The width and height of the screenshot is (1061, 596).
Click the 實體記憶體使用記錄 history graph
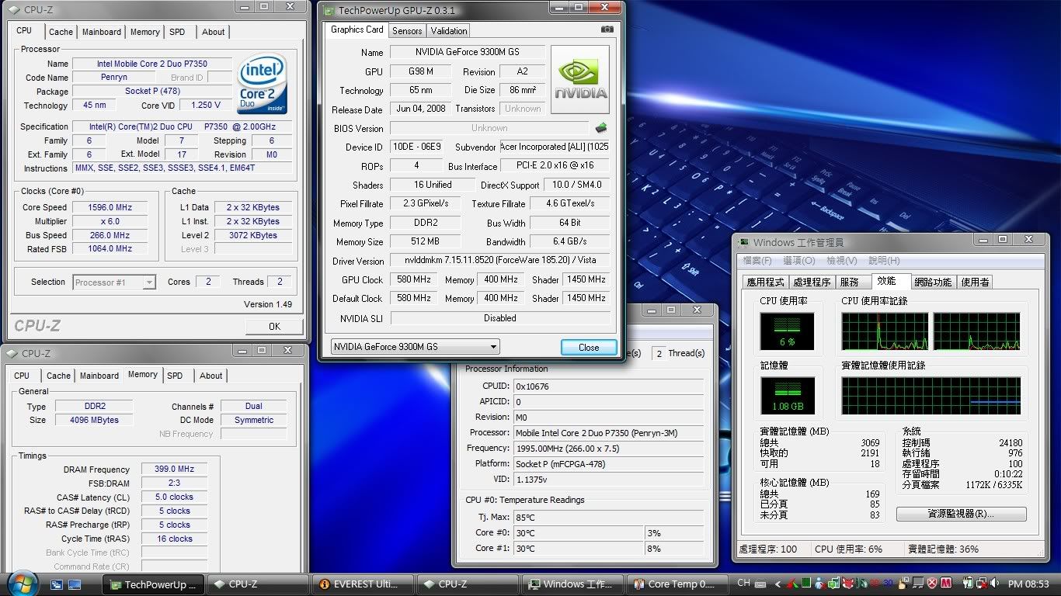[931, 396]
